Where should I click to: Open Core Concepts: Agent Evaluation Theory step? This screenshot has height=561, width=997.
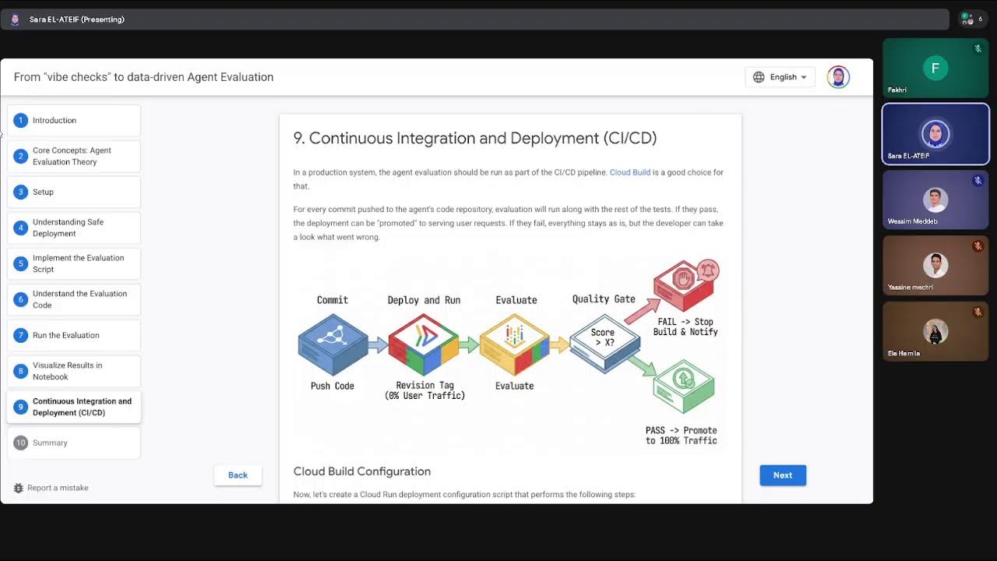pos(74,156)
